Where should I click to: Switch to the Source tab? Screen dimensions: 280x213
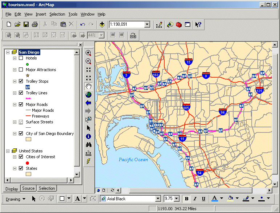[x=28, y=188]
